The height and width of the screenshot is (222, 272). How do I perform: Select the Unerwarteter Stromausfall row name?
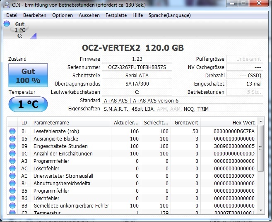(63, 176)
